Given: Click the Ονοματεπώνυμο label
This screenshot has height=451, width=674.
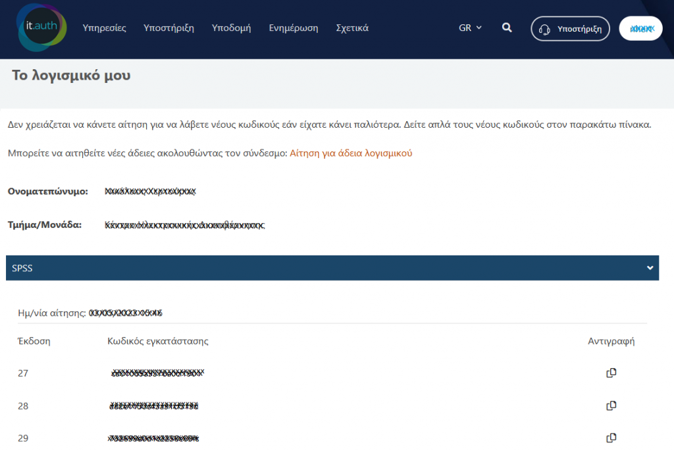Looking at the screenshot, I should point(47,192).
